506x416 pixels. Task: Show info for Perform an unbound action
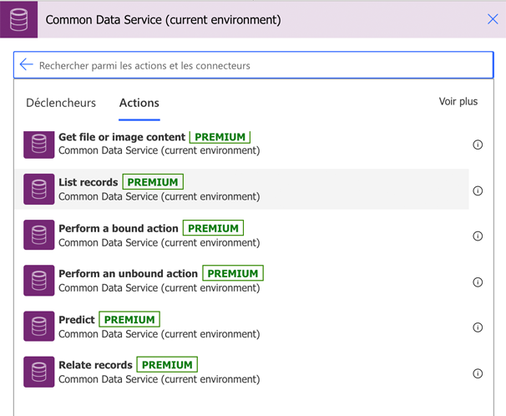[x=478, y=282]
